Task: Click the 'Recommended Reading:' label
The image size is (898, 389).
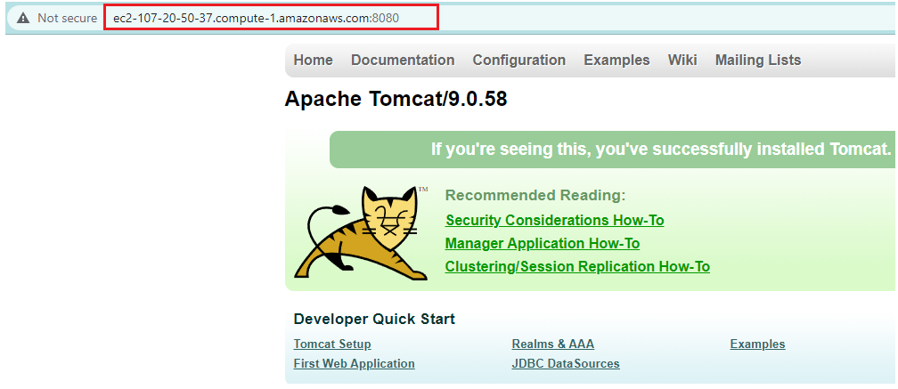Action: (535, 196)
